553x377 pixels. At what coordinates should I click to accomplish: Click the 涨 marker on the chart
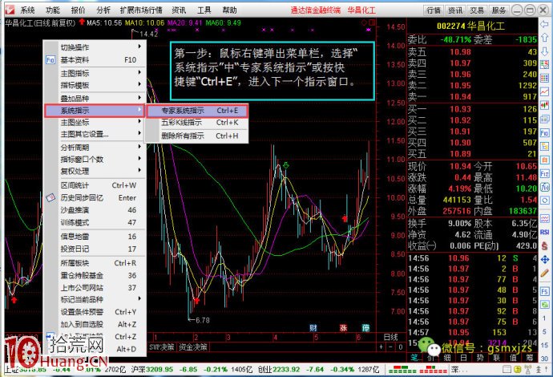[x=343, y=327]
